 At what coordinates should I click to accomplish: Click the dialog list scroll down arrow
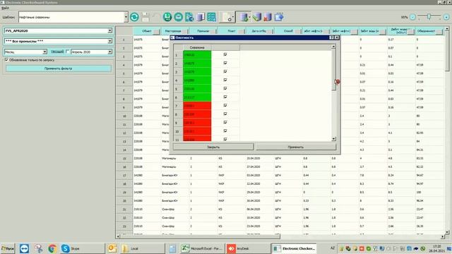[x=333, y=139]
